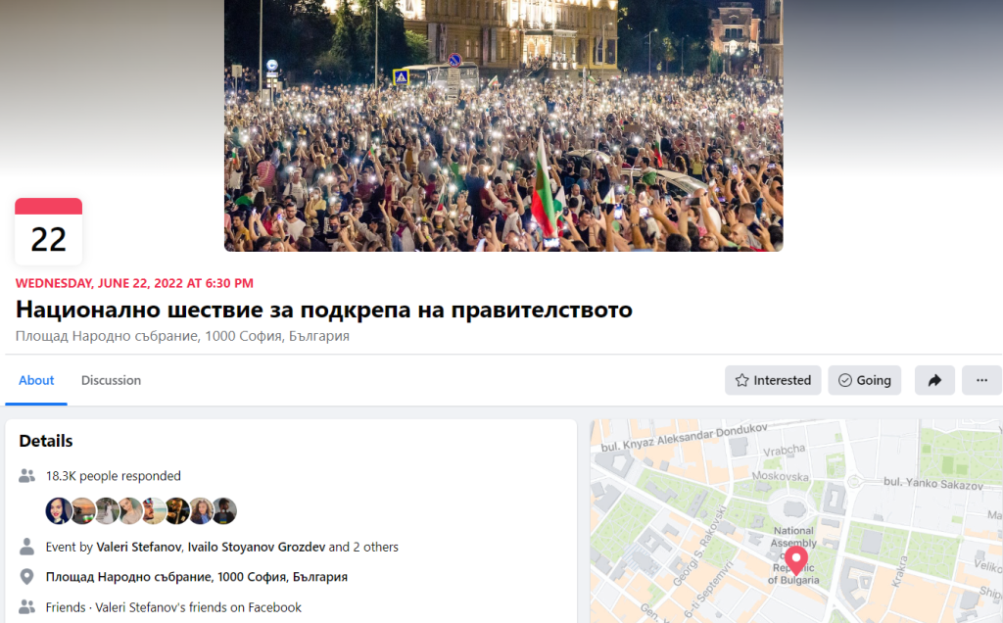Click the calendar date icon showing 22
The width and height of the screenshot is (1003, 623).
[x=49, y=231]
